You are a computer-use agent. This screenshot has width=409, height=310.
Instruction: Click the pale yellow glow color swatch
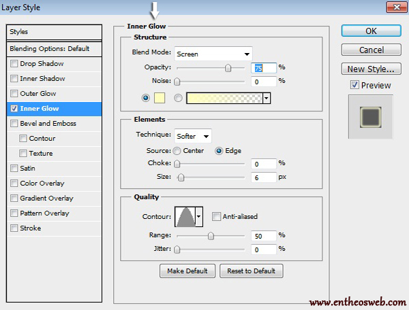[161, 98]
